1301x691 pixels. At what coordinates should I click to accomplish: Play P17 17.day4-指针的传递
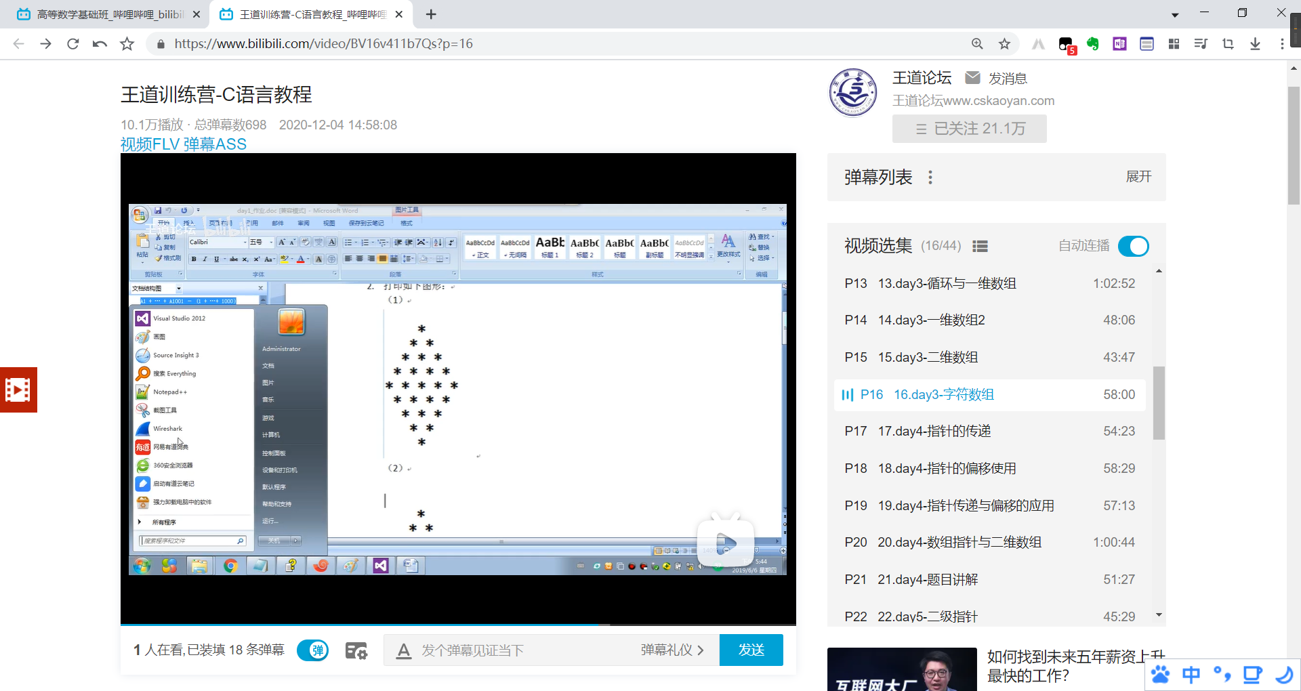pos(989,431)
